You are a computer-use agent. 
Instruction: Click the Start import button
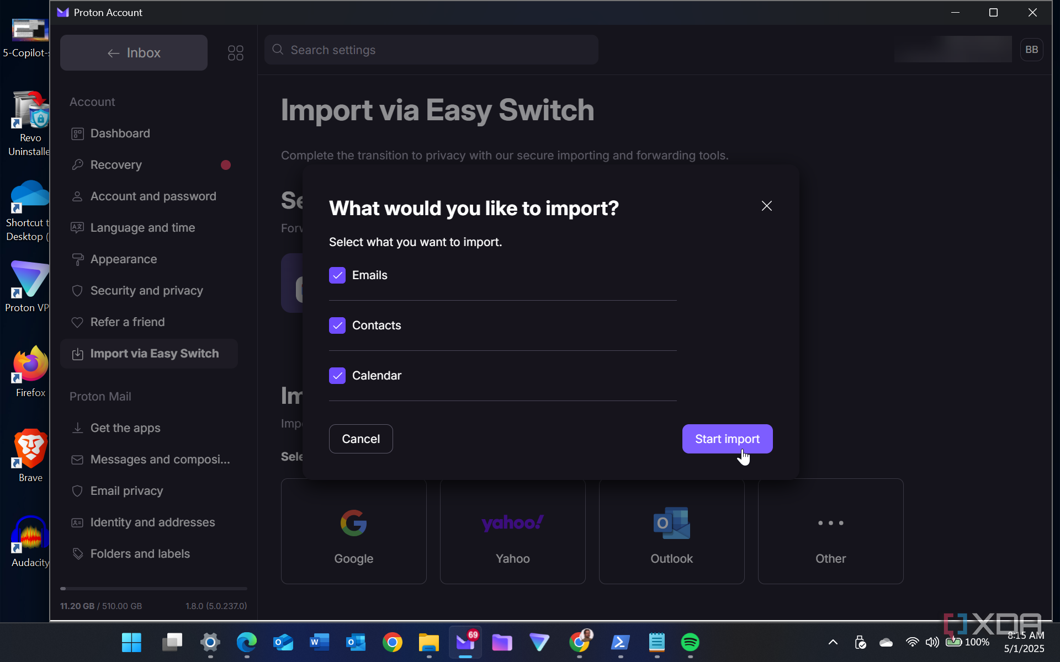tap(727, 439)
